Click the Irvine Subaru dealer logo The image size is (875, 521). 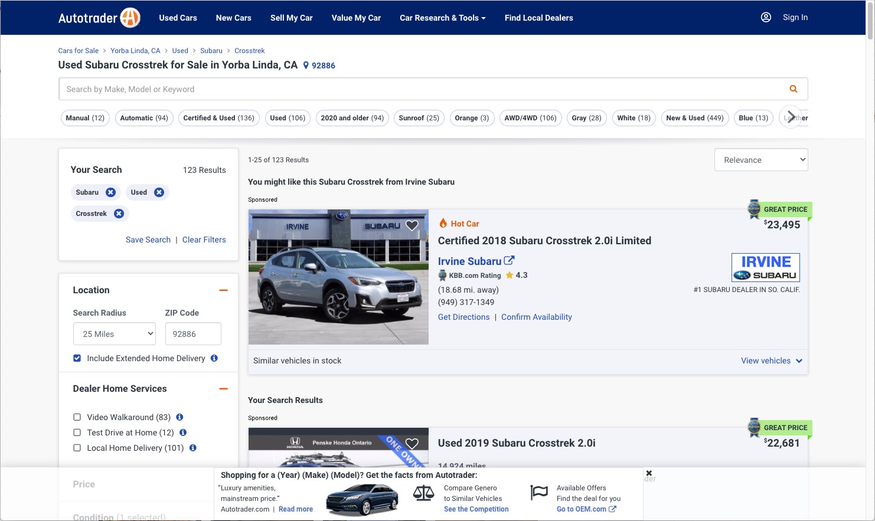(x=766, y=267)
